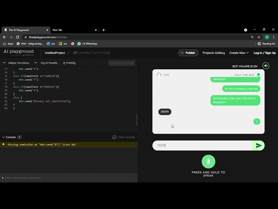
Task: Click the Sync Bot with Code button
Action: pos(122,63)
